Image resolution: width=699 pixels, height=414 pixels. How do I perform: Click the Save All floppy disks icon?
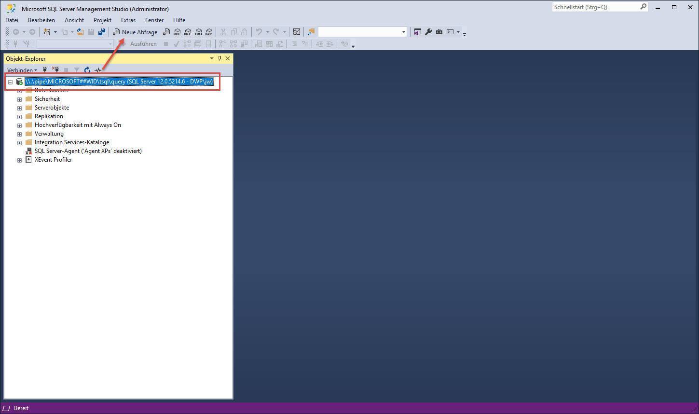(102, 32)
